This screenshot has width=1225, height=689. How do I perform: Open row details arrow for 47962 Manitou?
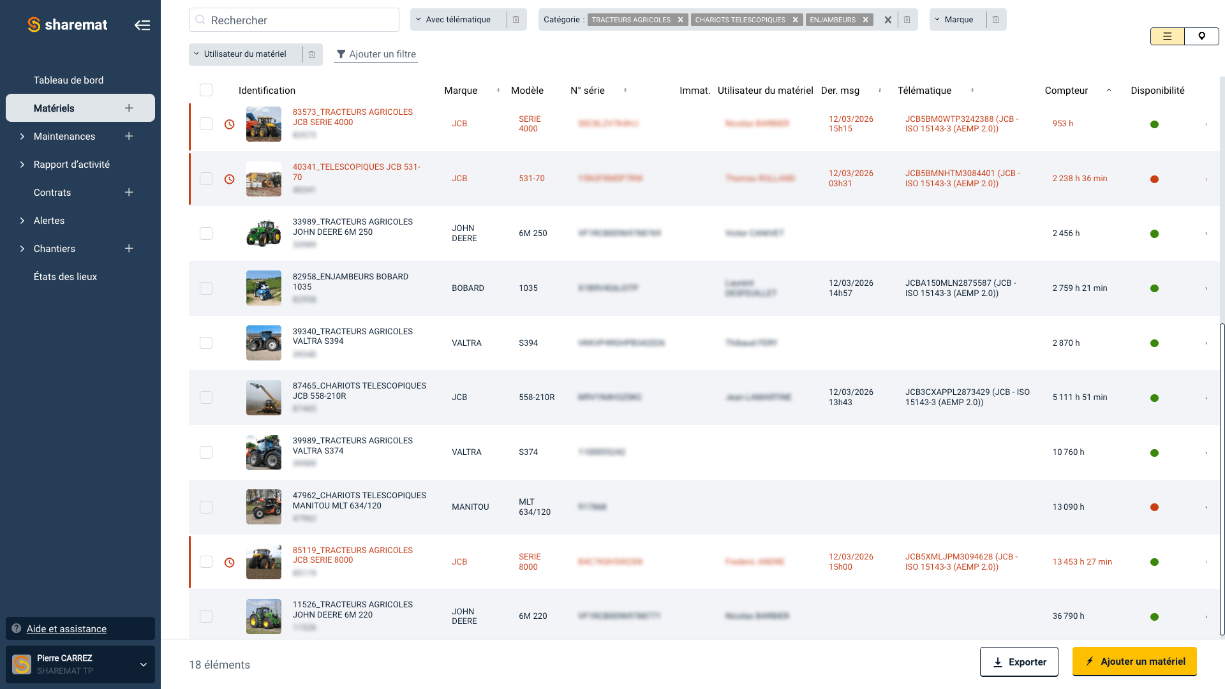pyautogui.click(x=1206, y=507)
